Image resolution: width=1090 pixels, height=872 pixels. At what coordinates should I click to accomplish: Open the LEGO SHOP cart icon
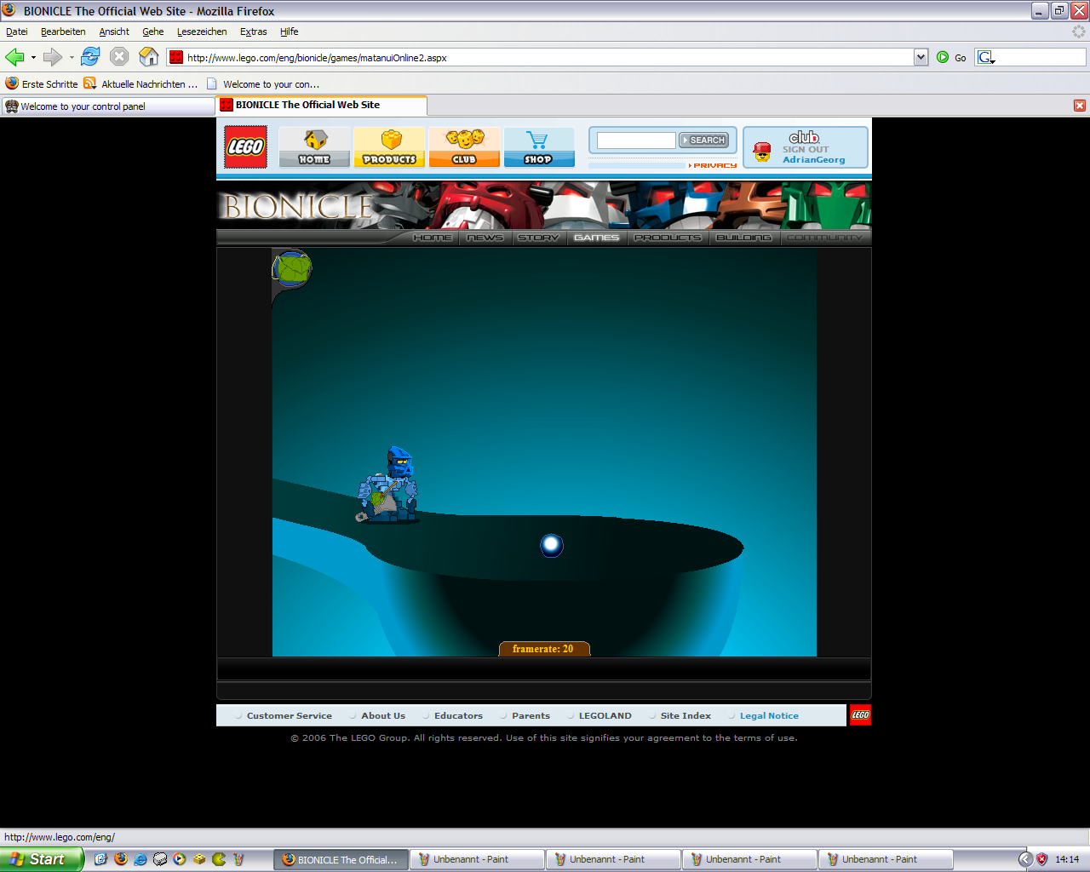pos(538,146)
